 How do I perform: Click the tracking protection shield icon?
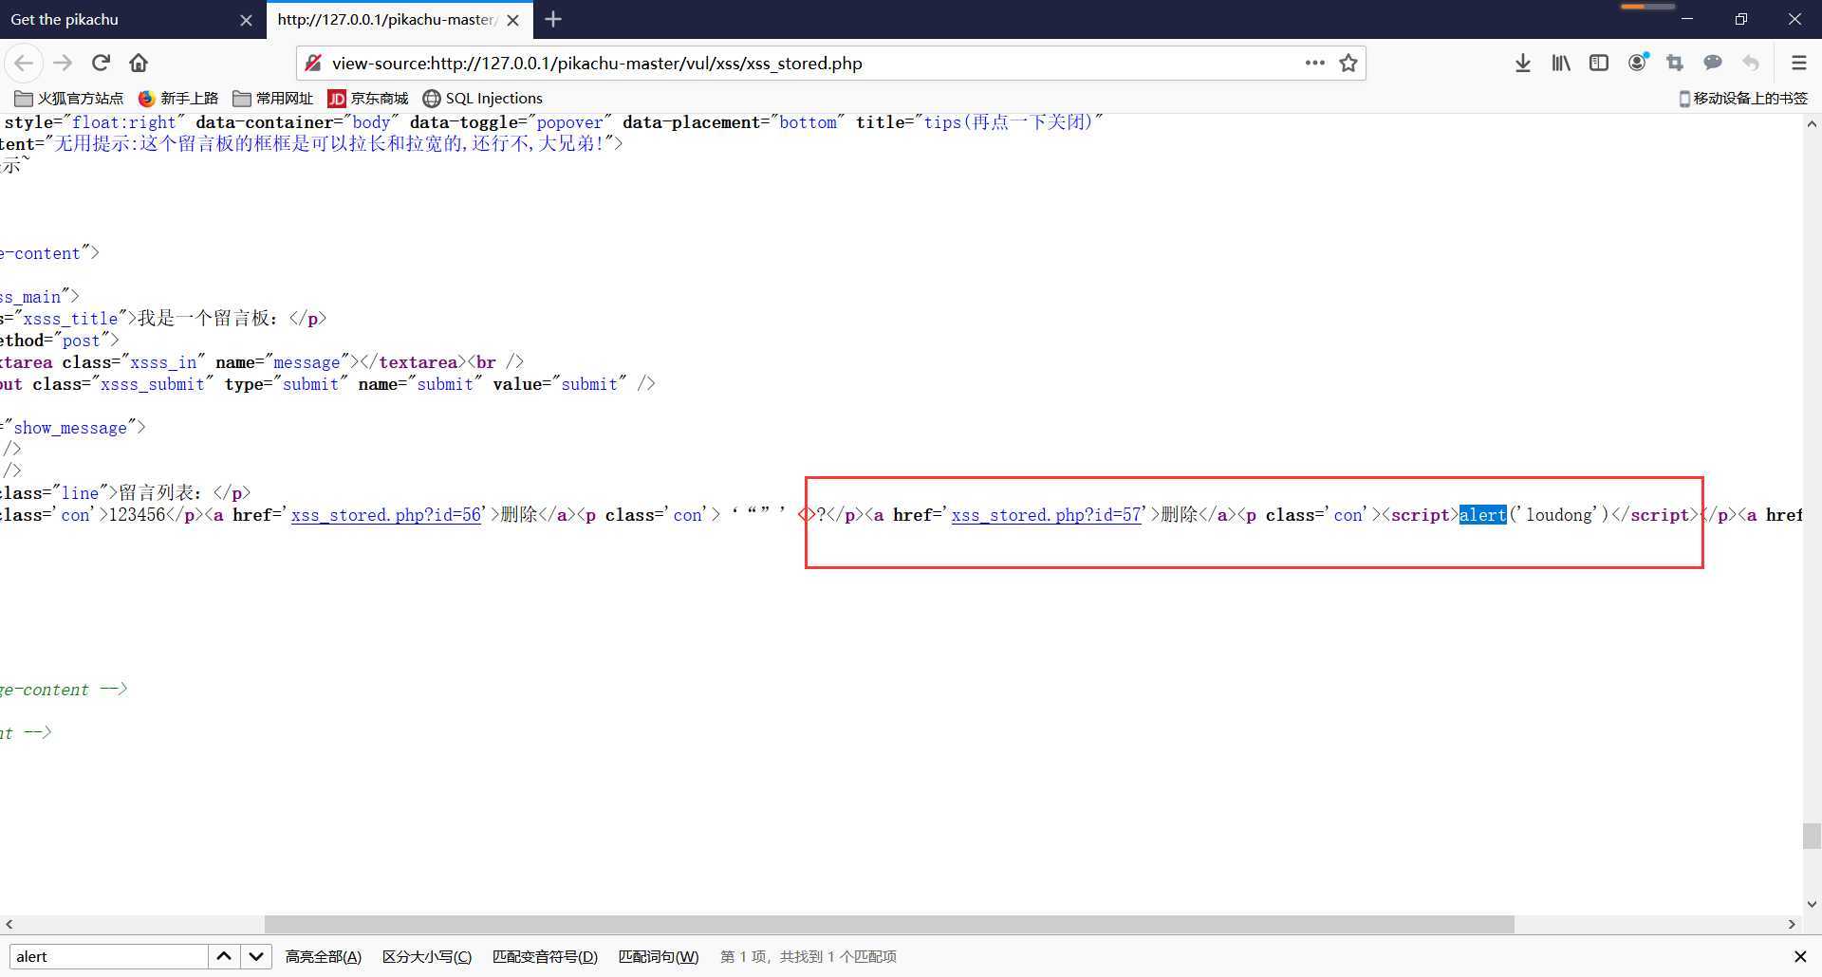click(313, 64)
